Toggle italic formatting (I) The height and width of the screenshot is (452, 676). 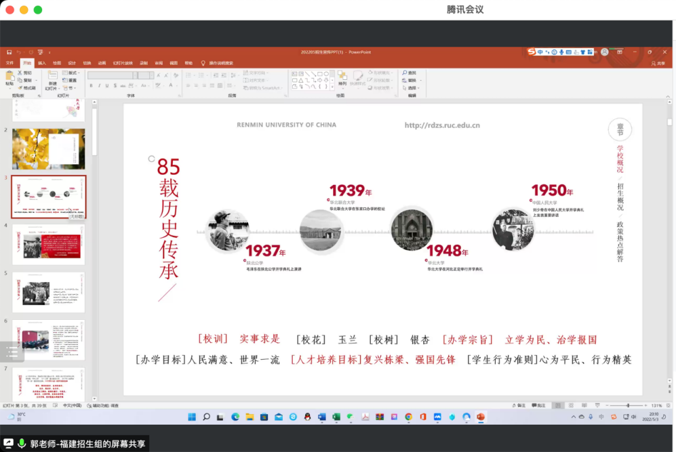99,86
